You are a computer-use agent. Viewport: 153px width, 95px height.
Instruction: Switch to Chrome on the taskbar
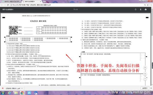(22, 93)
